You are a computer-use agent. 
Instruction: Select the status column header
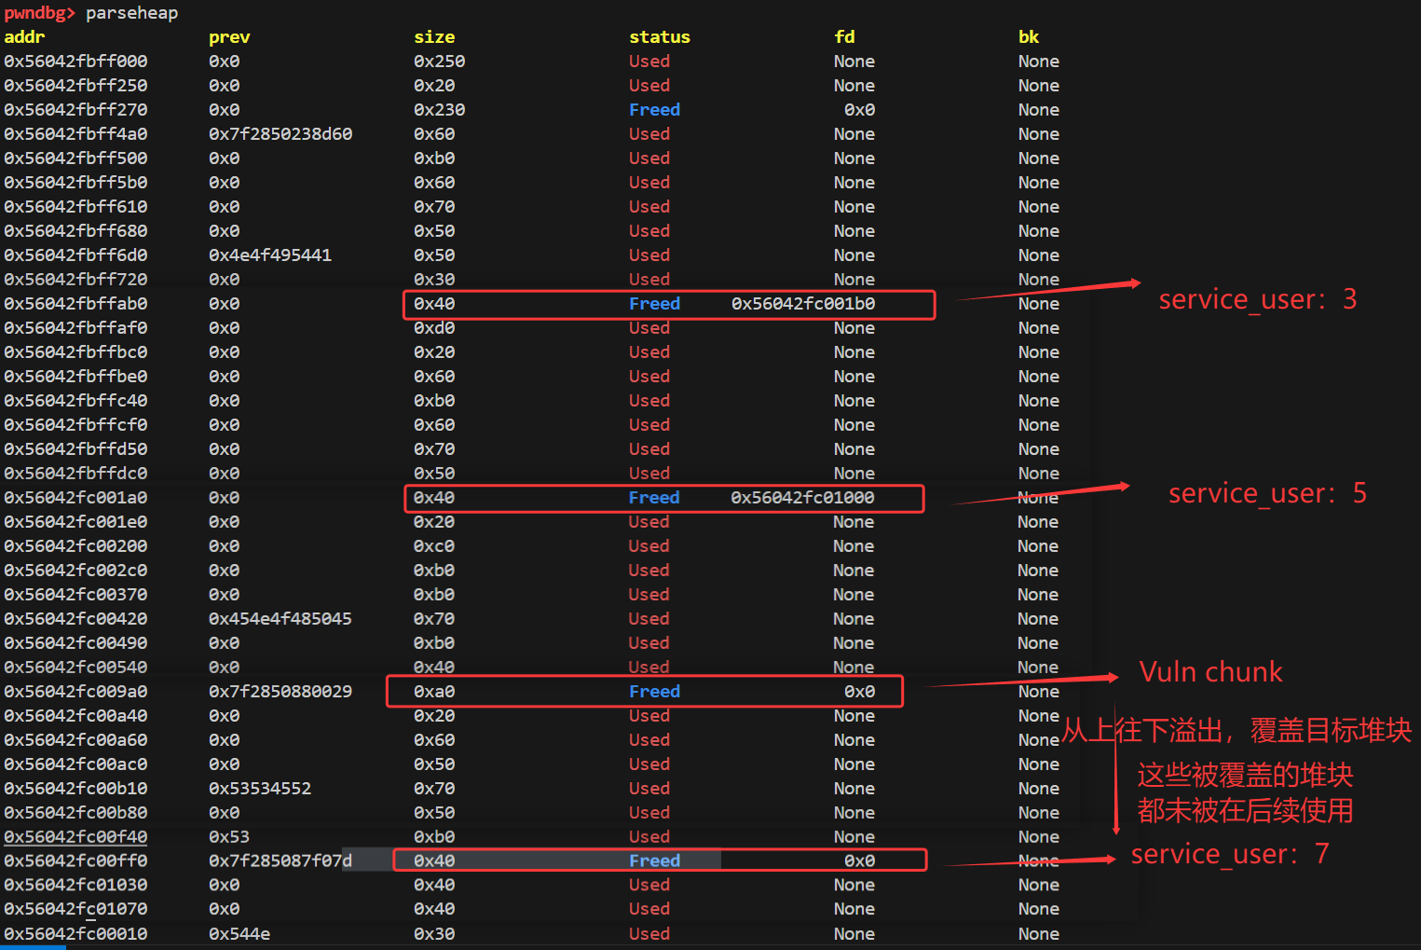[x=660, y=37]
